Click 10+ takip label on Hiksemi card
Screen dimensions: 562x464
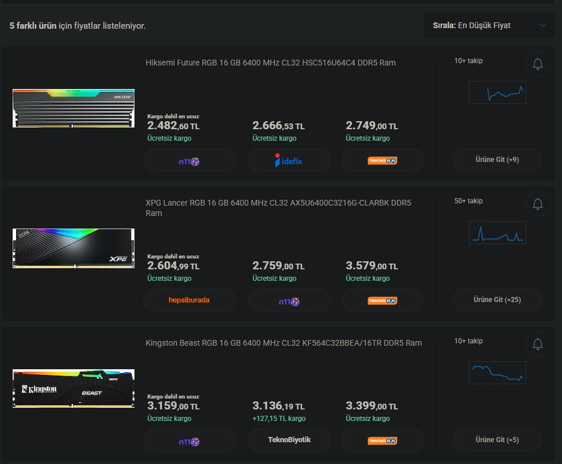point(468,61)
